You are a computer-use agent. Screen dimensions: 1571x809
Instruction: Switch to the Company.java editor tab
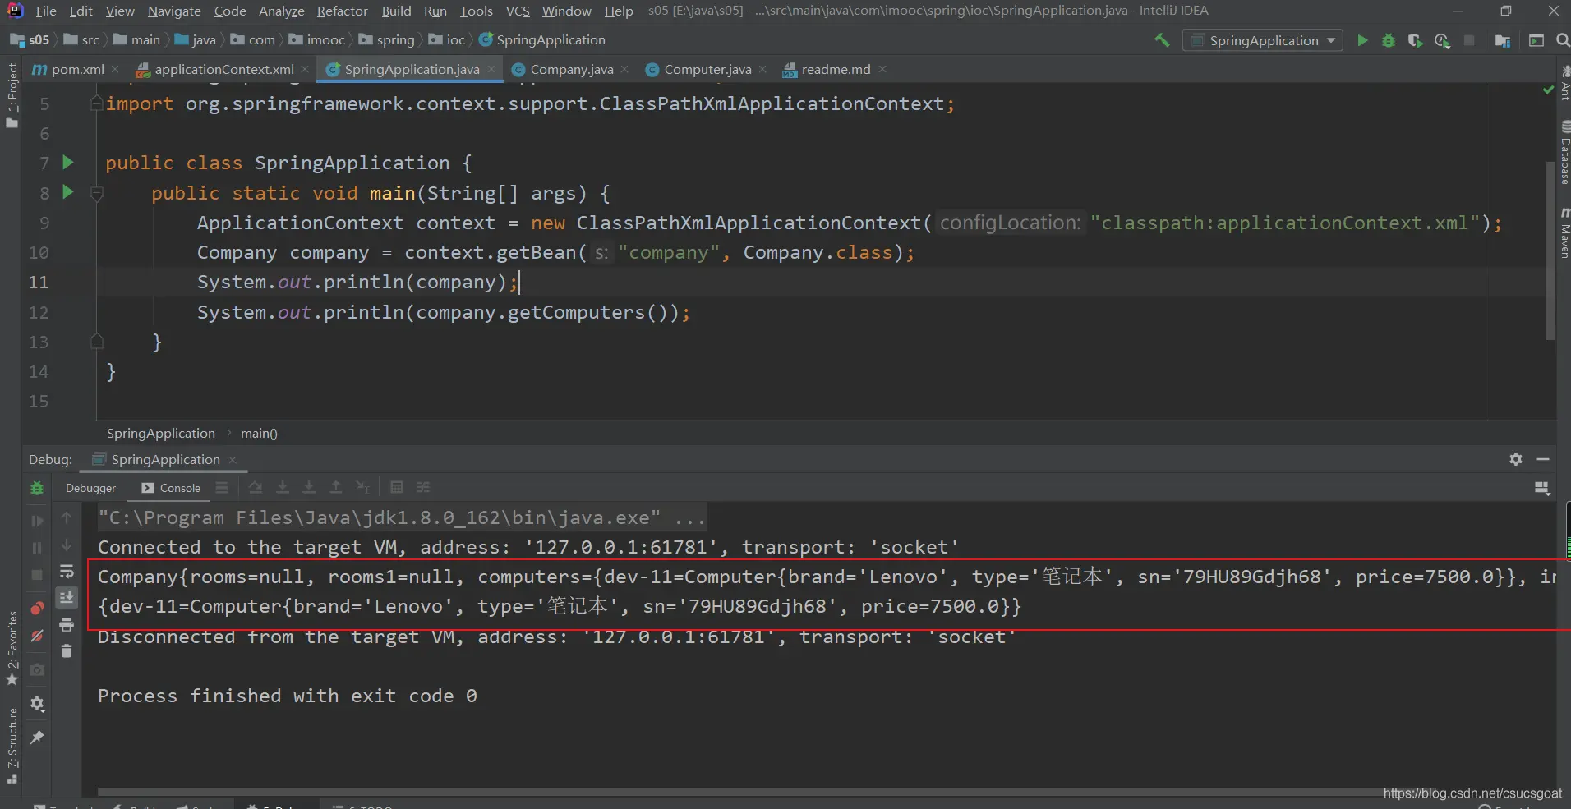coord(571,70)
